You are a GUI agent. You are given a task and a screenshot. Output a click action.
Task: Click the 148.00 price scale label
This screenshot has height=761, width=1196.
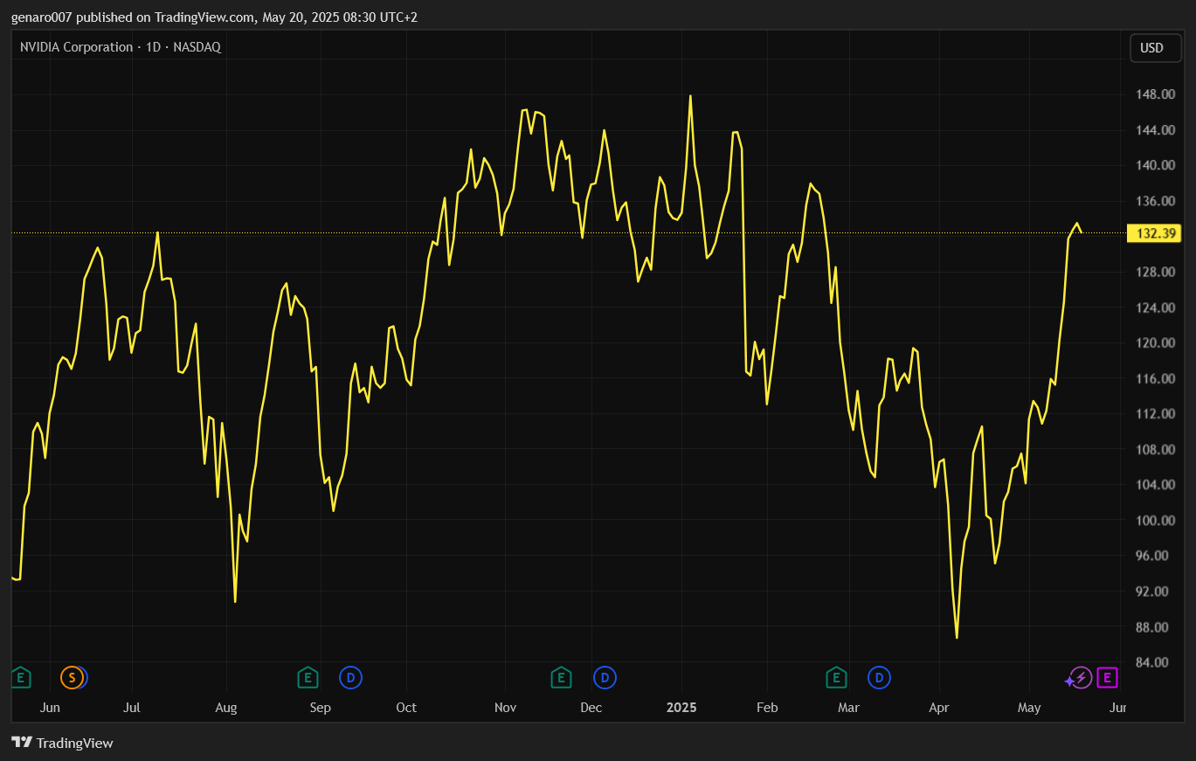tap(1155, 94)
